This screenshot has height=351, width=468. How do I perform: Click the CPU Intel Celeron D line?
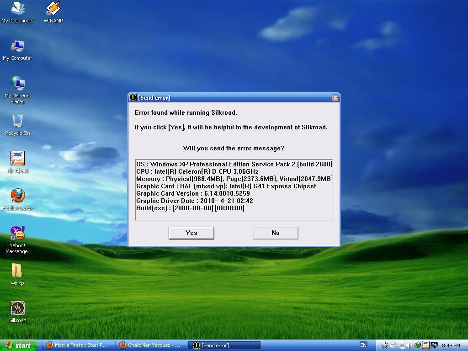coord(197,172)
